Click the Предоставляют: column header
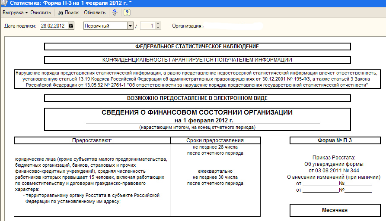The width and height of the screenshot is (386, 221). pos(92,140)
